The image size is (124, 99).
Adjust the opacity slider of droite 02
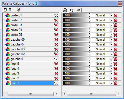point(76,20)
